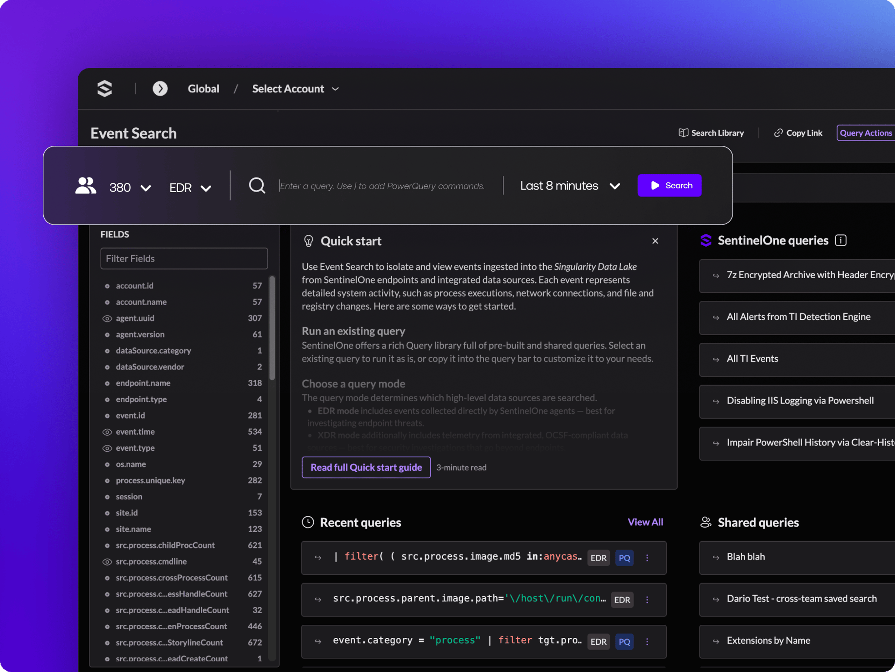Click arrow icon on All TI Events query
The image size is (895, 672).
pyautogui.click(x=716, y=360)
